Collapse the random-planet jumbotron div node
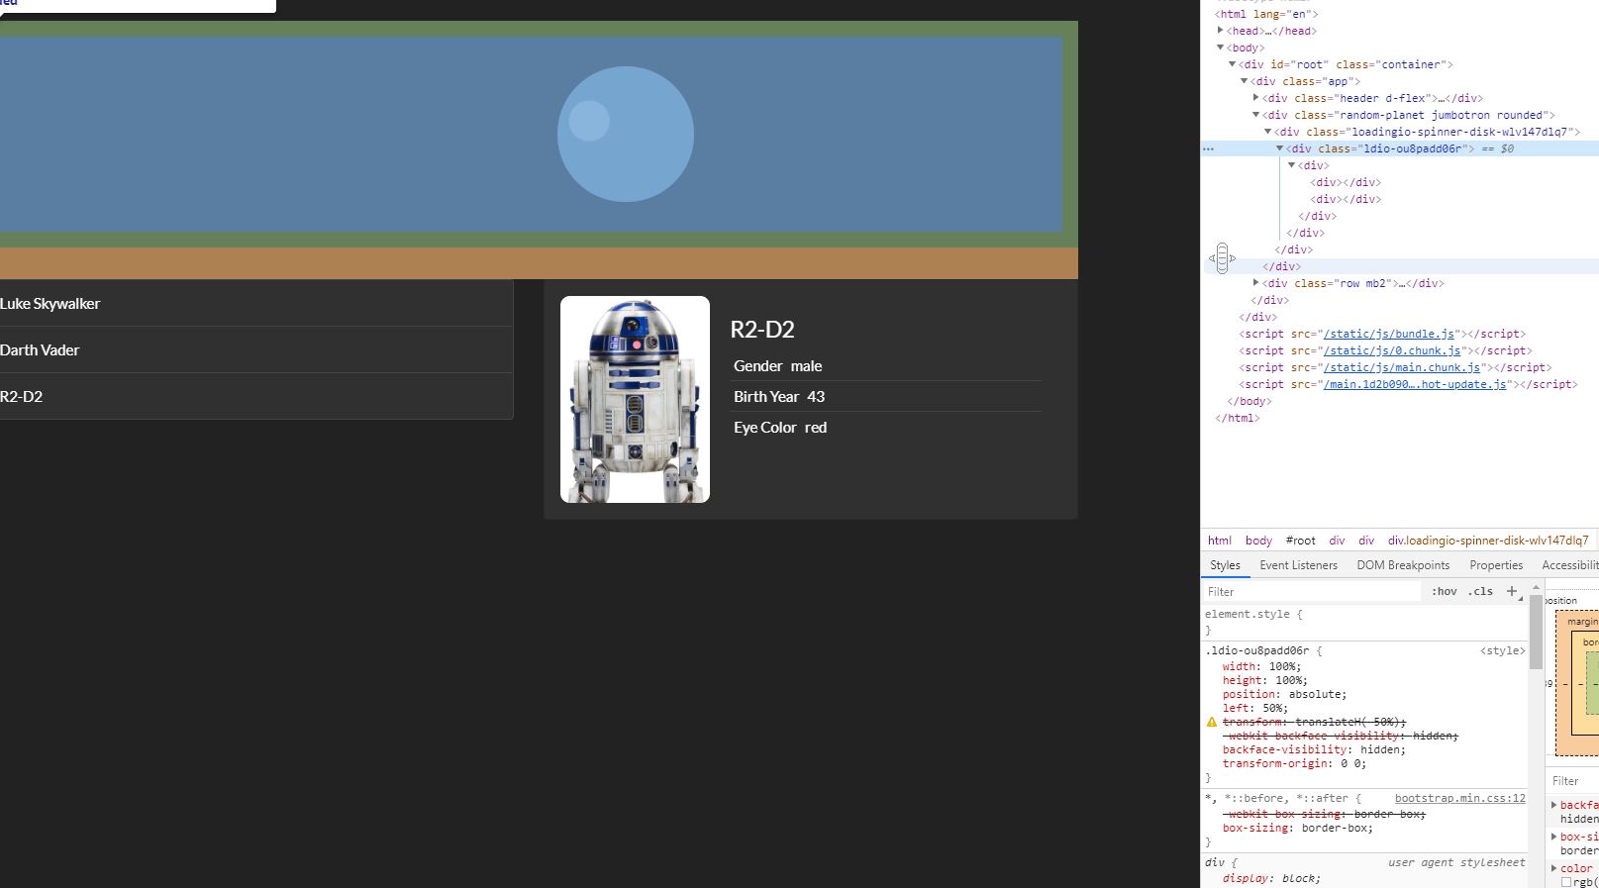This screenshot has width=1599, height=888. (x=1256, y=115)
